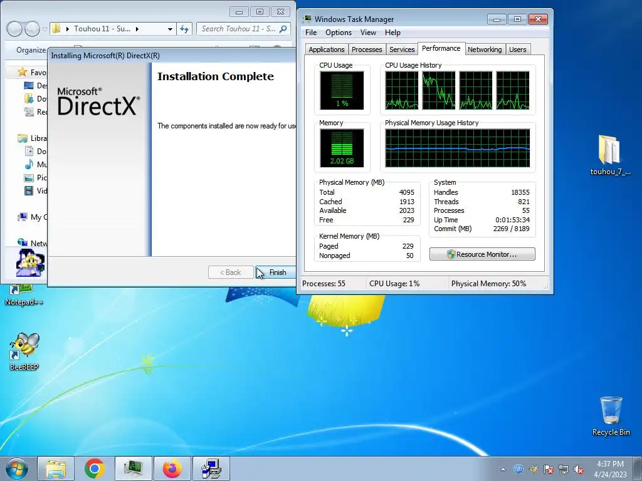
Task: Switch to the Users tab
Action: [517, 49]
